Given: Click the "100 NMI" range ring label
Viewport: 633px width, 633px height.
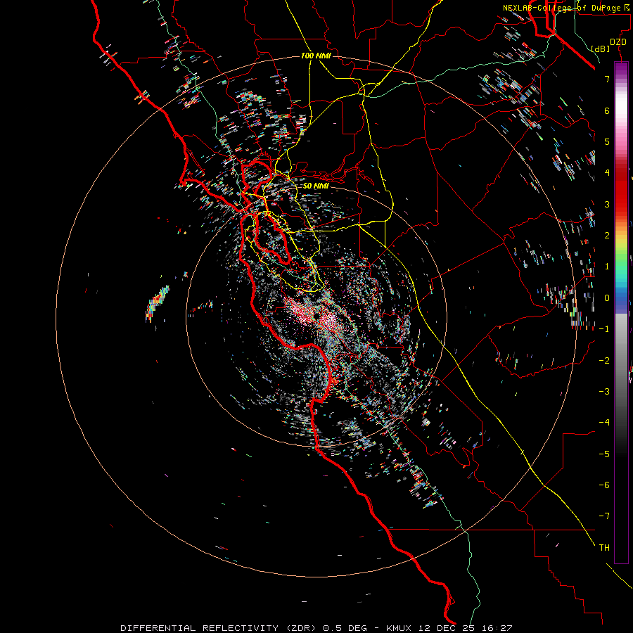Looking at the screenshot, I should point(316,56).
